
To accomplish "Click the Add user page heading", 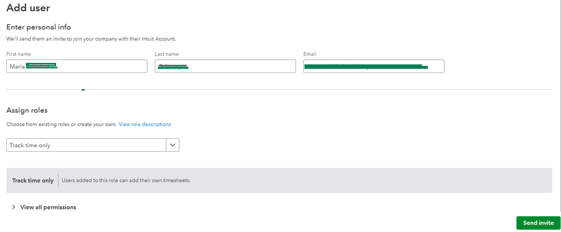I will [28, 8].
